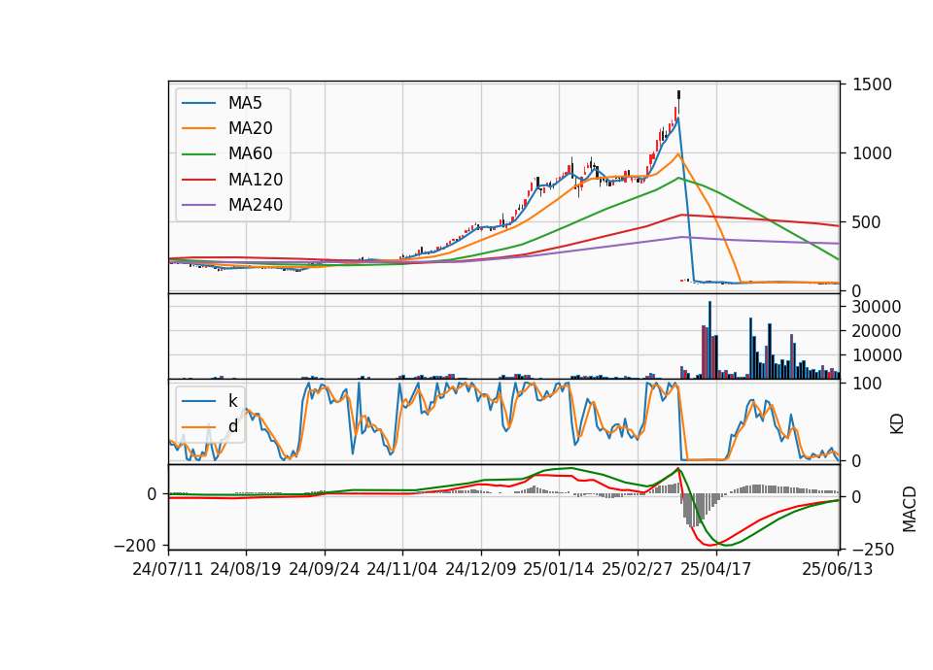Click the 30000 volume axis label
The height and width of the screenshot is (670, 933).
tap(877, 307)
